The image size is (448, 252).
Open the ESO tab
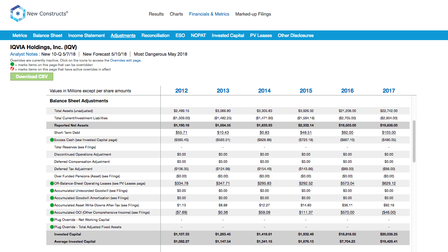click(180, 36)
